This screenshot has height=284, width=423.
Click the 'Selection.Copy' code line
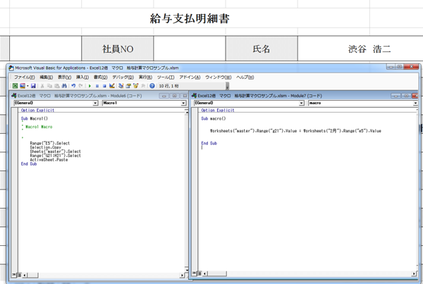[x=45, y=147]
